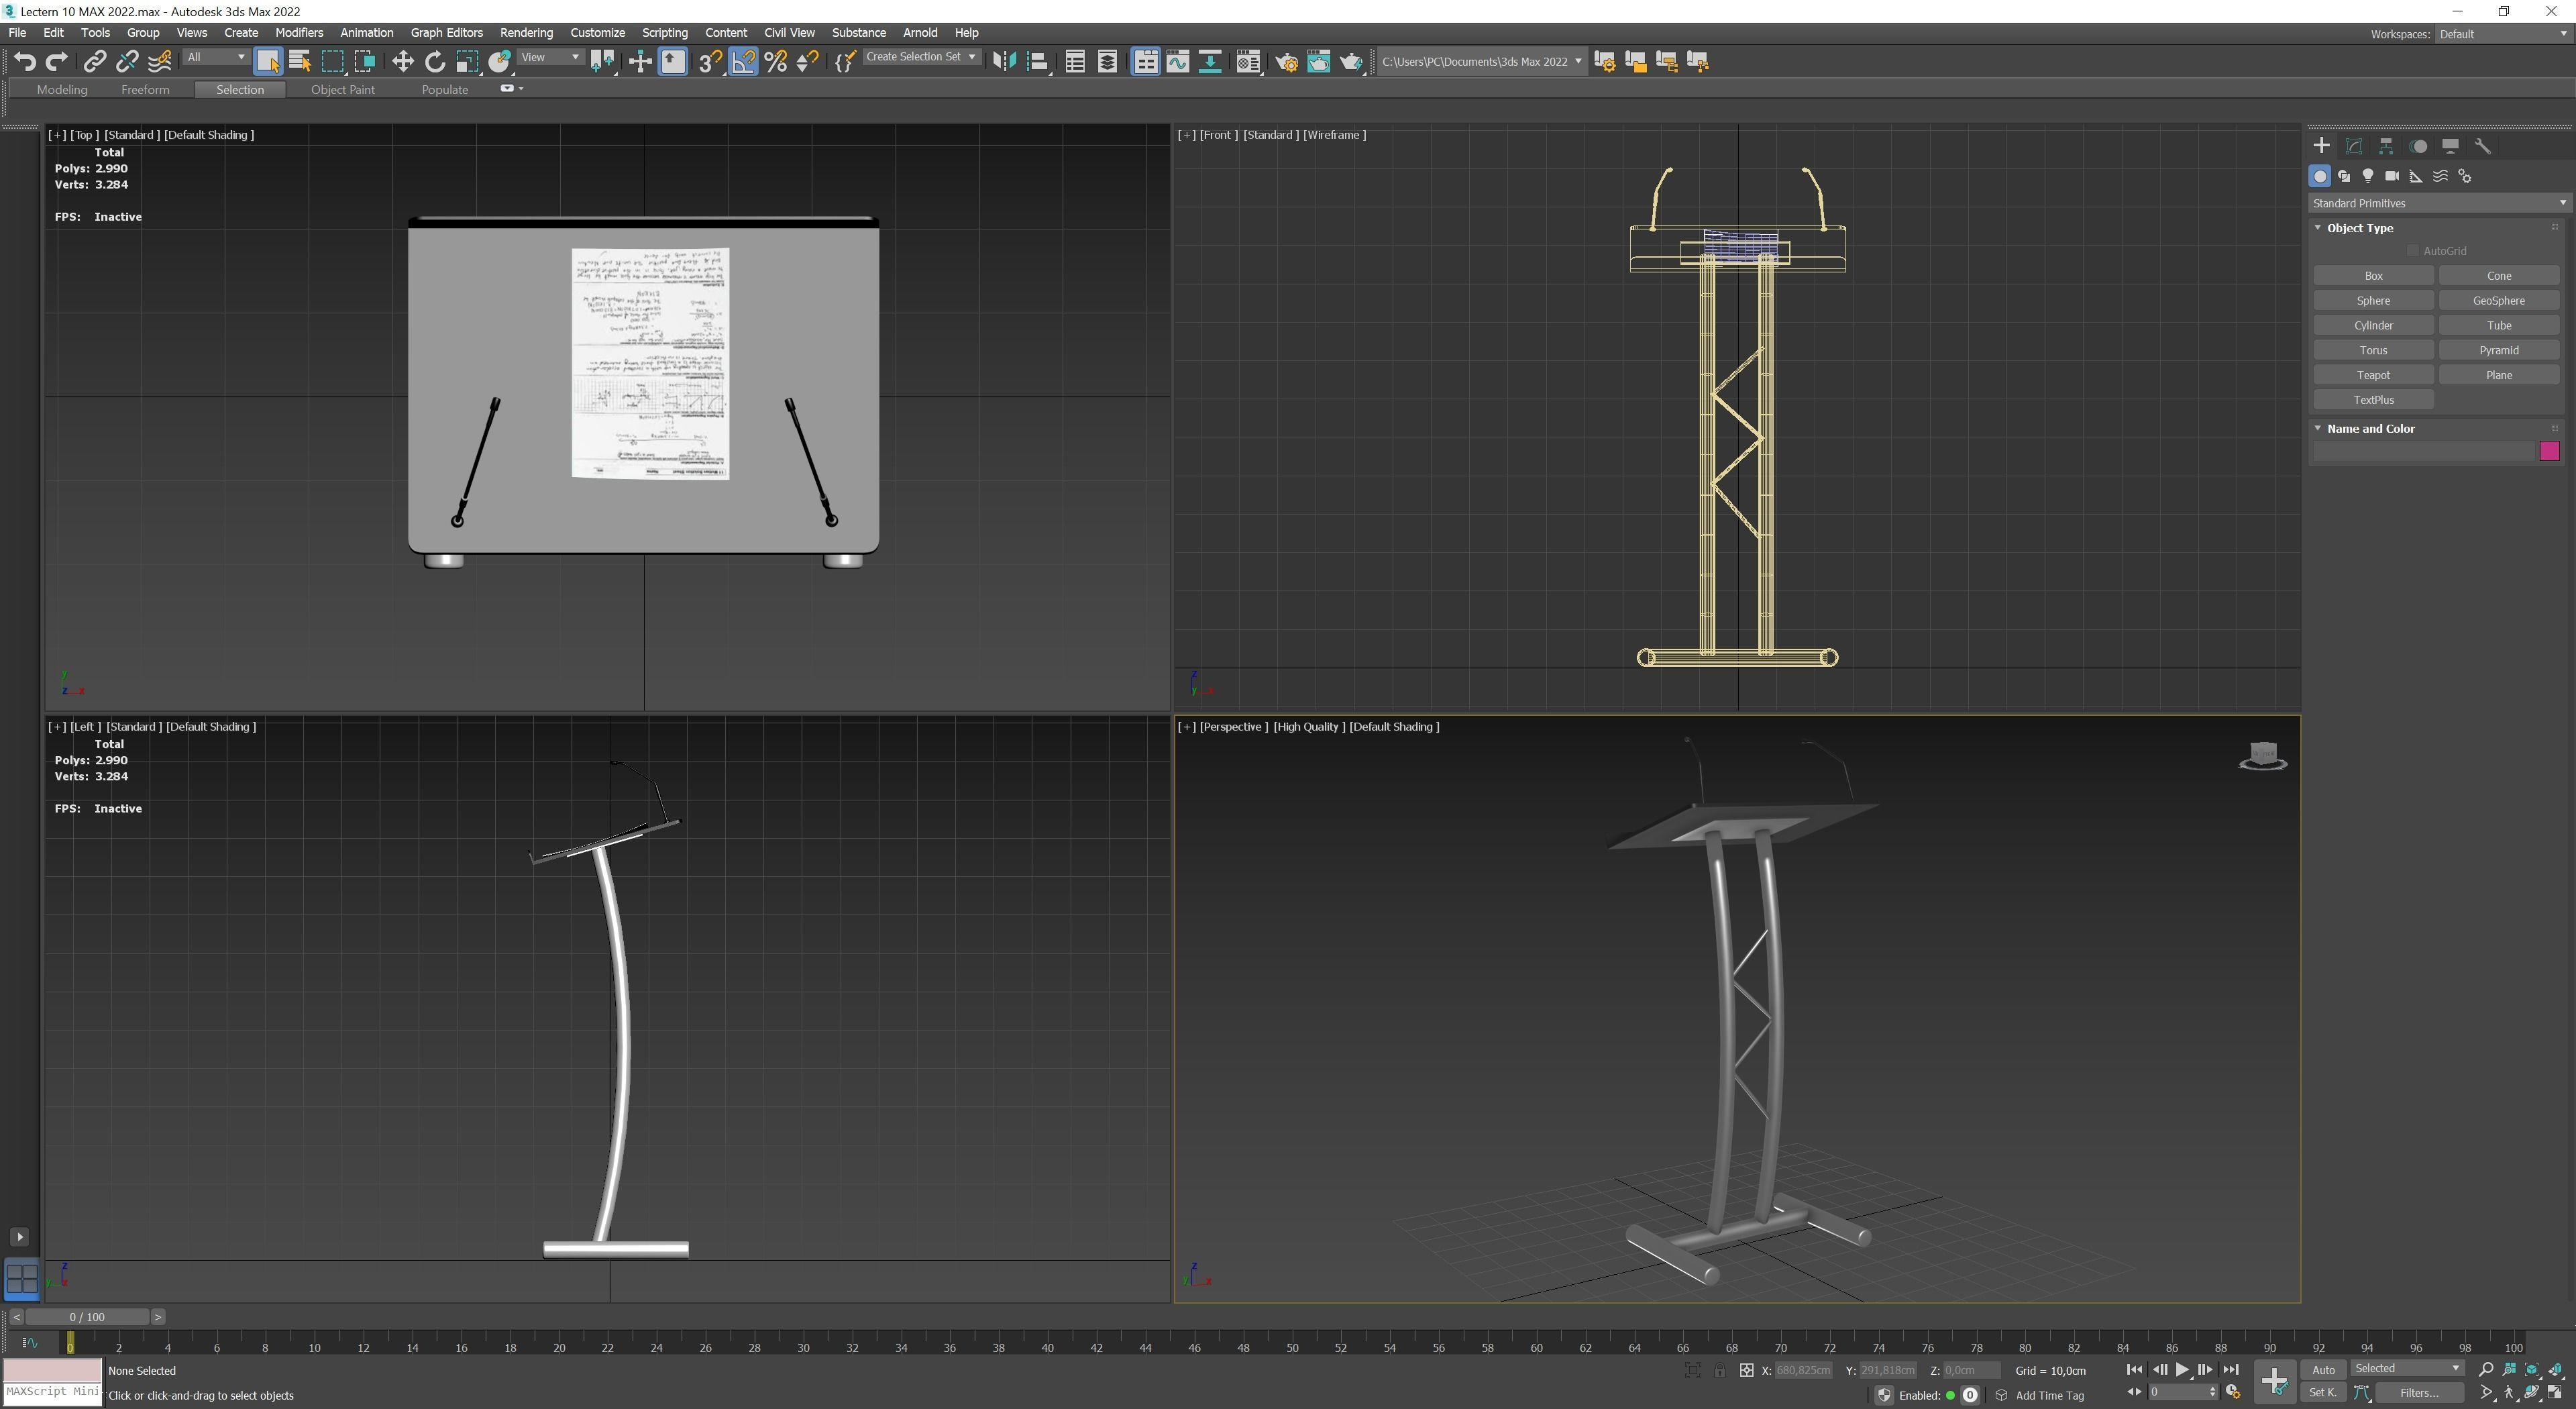Image resolution: width=2576 pixels, height=1409 pixels.
Task: Toggle the 3D Snaps button
Action: point(710,62)
